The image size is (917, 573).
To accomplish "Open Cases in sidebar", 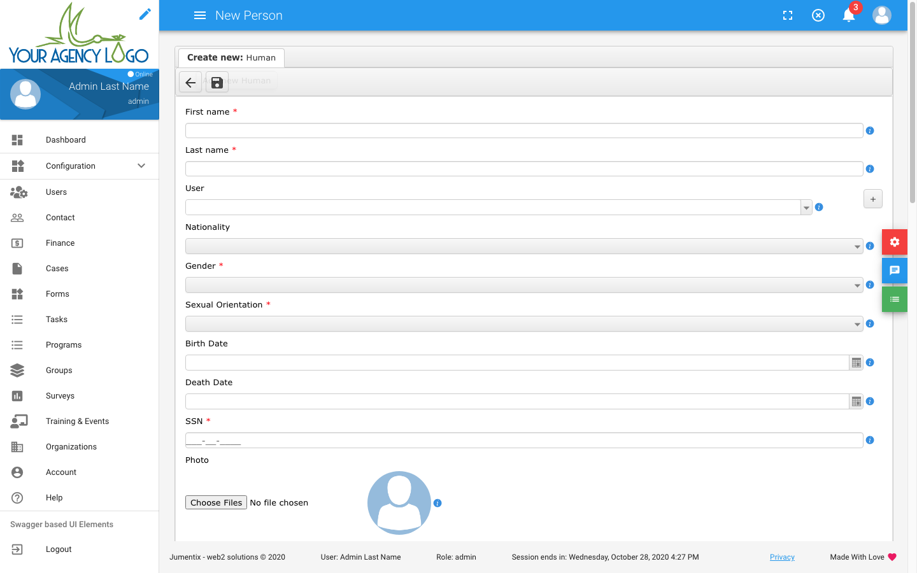I will 80,269.
